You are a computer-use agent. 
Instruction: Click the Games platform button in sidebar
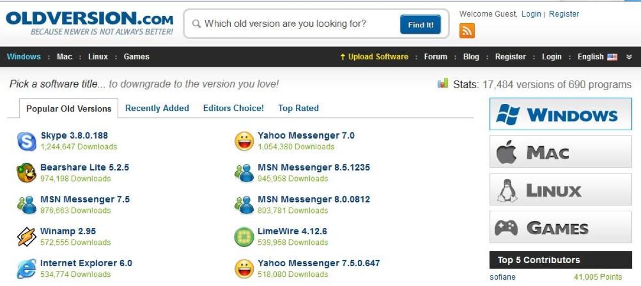[560, 227]
